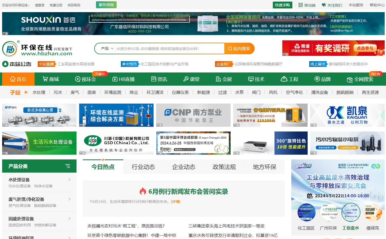
Task: Open the 污水污物潜水电泵 ad thumbnail
Action: 347,143
